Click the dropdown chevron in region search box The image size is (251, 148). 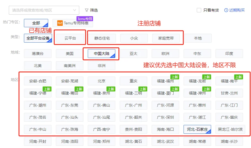[74, 10]
